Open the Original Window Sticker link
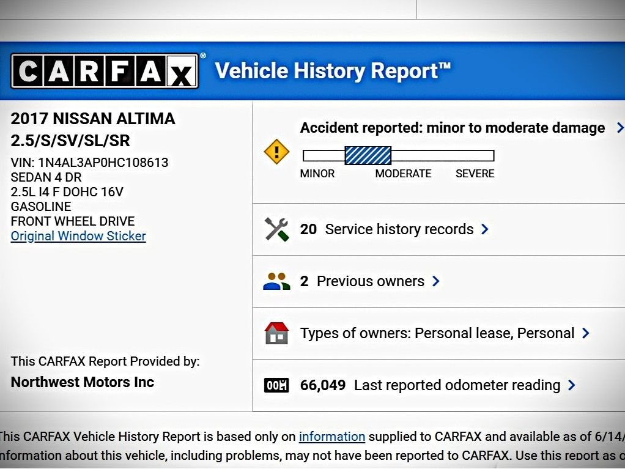This screenshot has height=469, width=625. pyautogui.click(x=78, y=236)
